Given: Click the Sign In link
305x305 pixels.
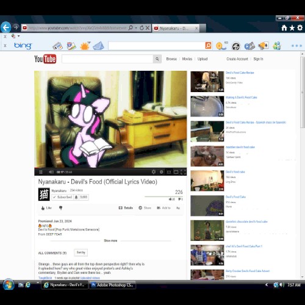Looking at the screenshot, I should pyautogui.click(x=258, y=59).
